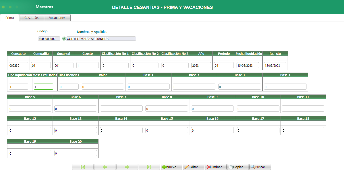This screenshot has height=176, width=344.
Task: Click the Nuevo button
Action: [171, 167]
